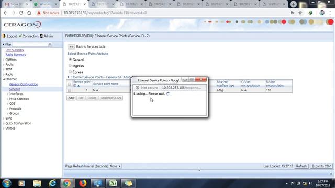Open the Chrome profile avatar

point(322,13)
